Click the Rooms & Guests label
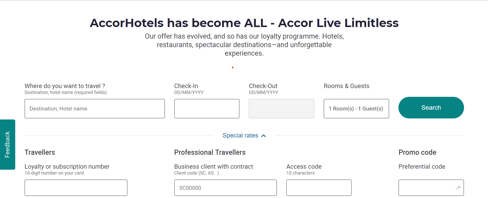This screenshot has height=198, width=488. pos(346,86)
